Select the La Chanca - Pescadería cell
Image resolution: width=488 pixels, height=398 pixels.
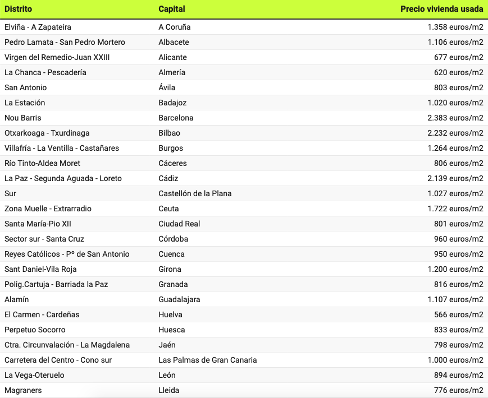(45, 72)
